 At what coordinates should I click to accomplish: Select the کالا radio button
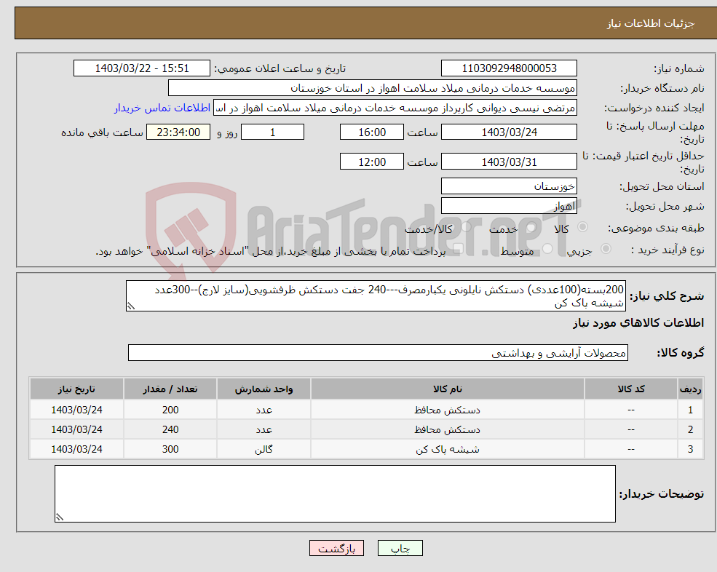click(582, 227)
